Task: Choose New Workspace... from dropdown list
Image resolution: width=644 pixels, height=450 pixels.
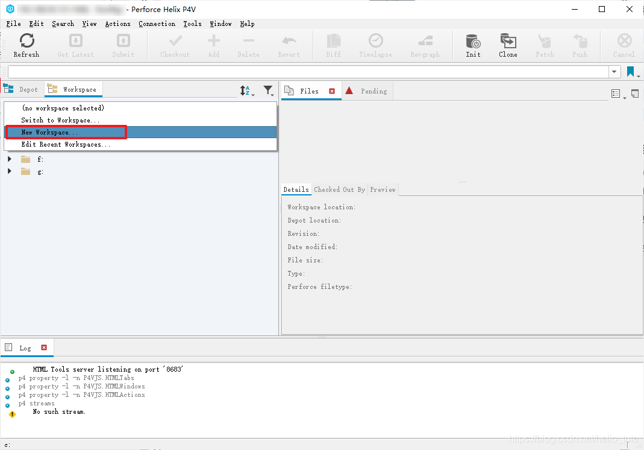Action: [x=140, y=132]
